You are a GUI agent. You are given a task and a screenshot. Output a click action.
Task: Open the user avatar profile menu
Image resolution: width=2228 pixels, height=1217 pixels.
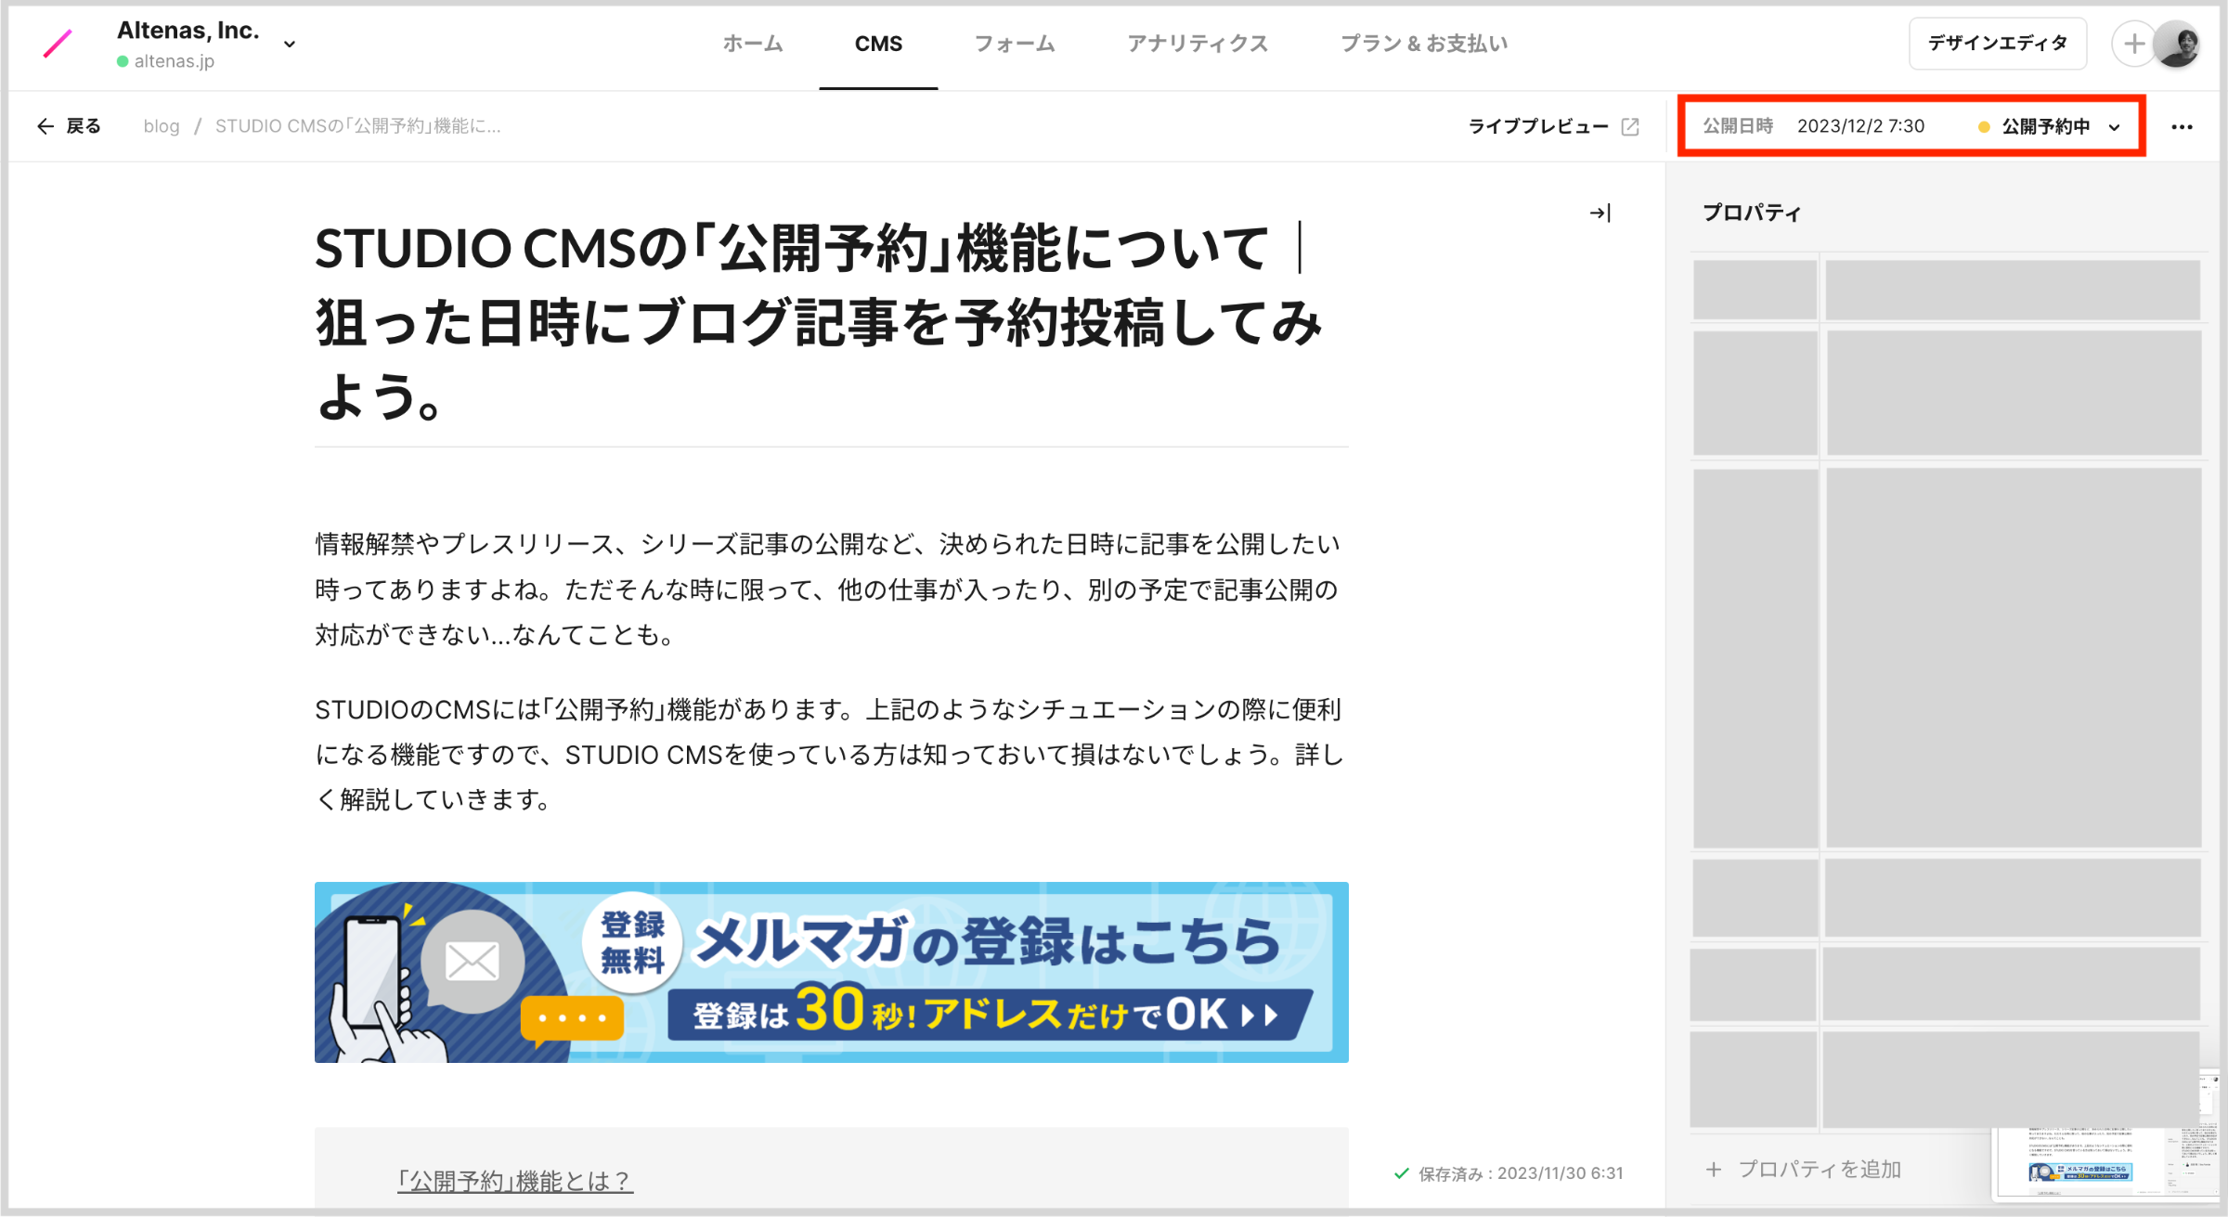pos(2178,44)
